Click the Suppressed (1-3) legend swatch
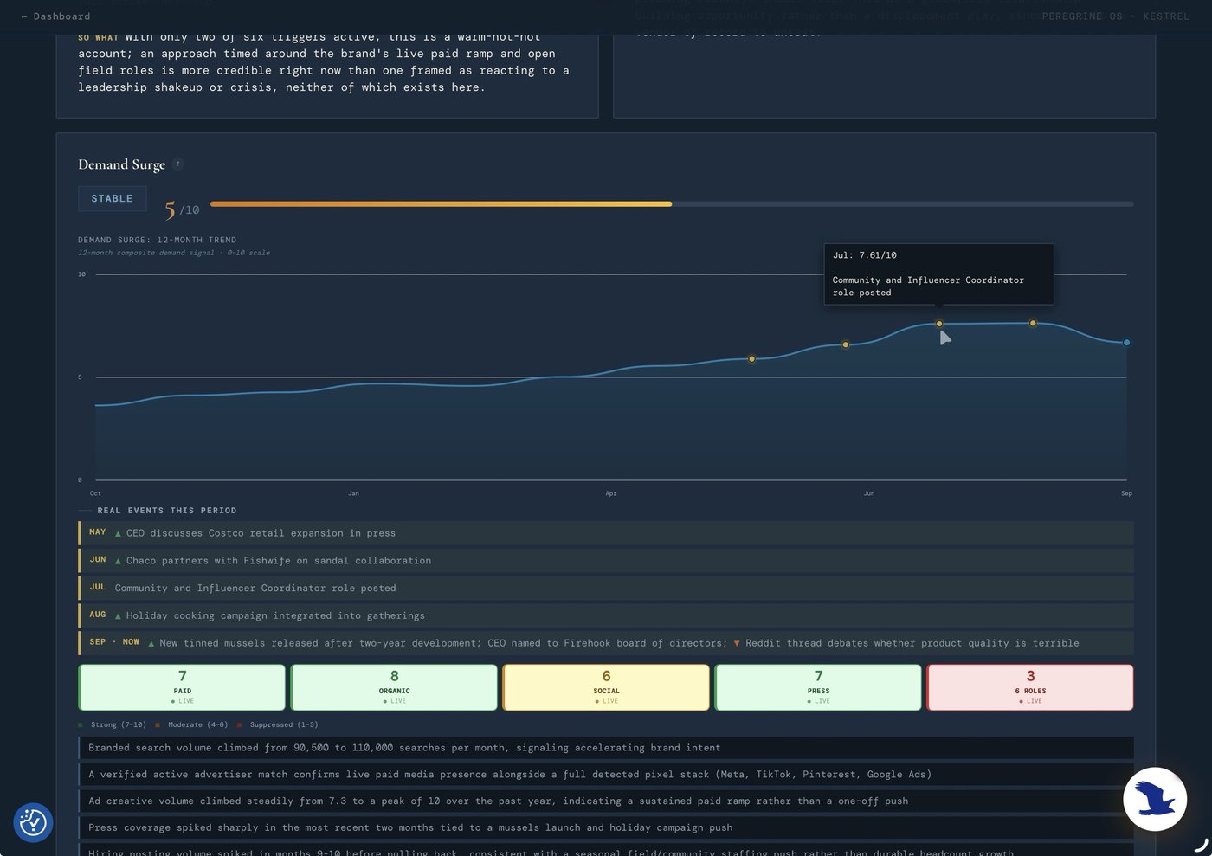 tap(240, 725)
